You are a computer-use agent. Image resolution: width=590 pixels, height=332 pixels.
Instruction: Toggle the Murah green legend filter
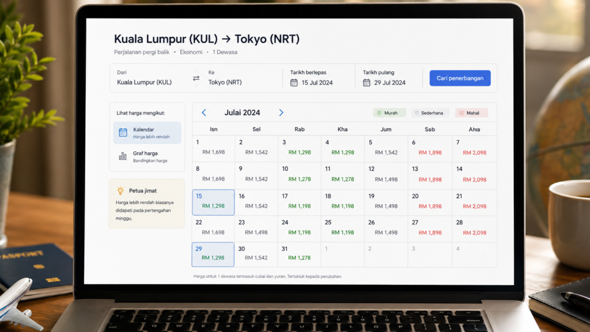click(389, 113)
